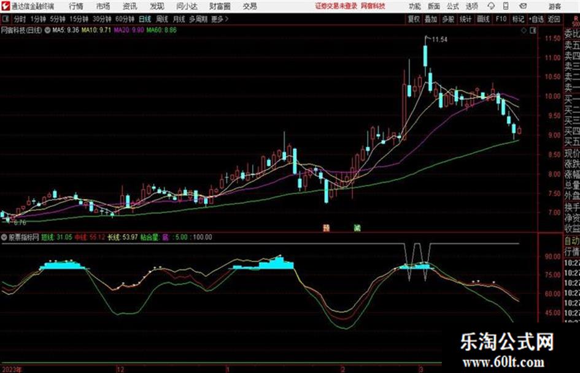This screenshot has width=580, height=373.
Task: Click the 股票指标网 indicator name
Action: (24, 237)
